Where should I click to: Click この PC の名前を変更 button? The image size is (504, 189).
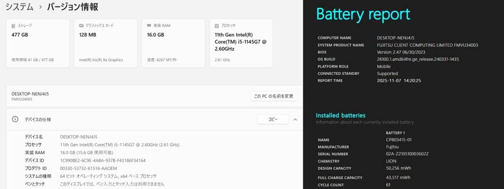coord(274,96)
